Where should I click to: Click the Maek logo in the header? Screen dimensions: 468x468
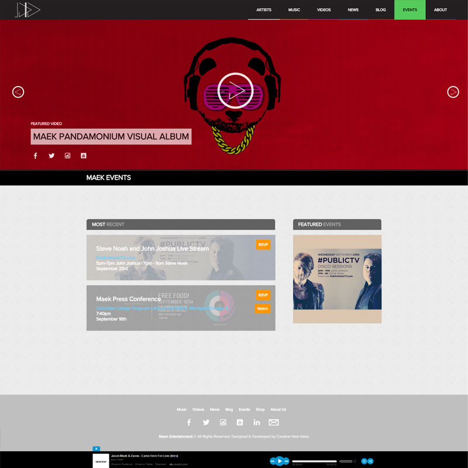(x=27, y=10)
